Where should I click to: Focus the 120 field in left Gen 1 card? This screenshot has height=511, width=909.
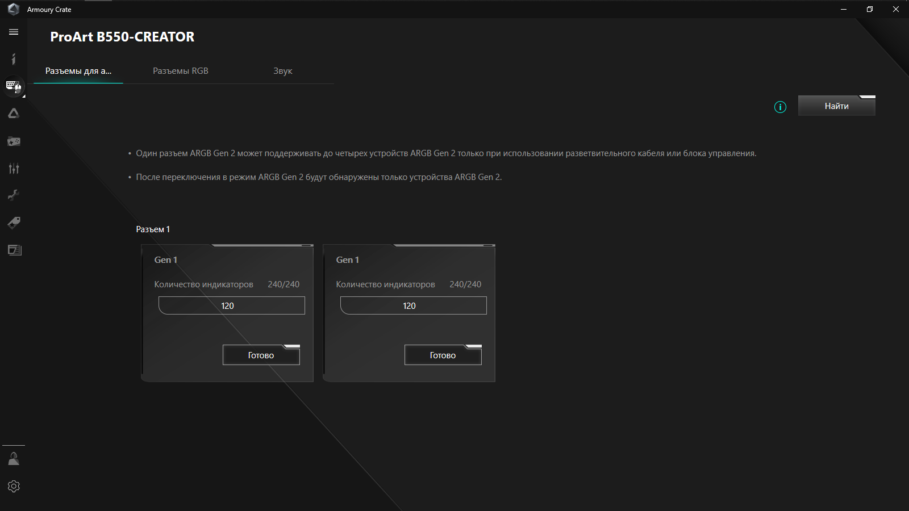[x=232, y=305]
